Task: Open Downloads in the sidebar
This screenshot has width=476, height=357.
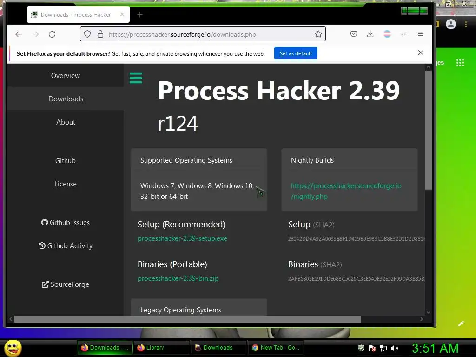Action: point(66,99)
